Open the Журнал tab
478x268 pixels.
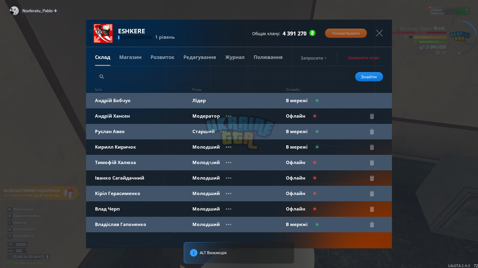(x=235, y=57)
